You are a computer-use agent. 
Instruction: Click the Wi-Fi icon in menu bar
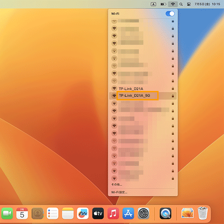tap(173, 4)
